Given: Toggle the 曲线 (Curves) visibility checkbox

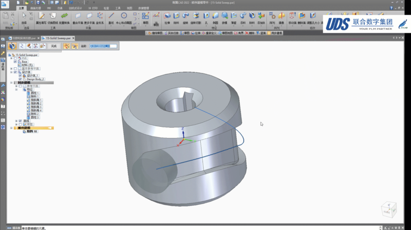Looking at the screenshot, I should click(20, 121).
